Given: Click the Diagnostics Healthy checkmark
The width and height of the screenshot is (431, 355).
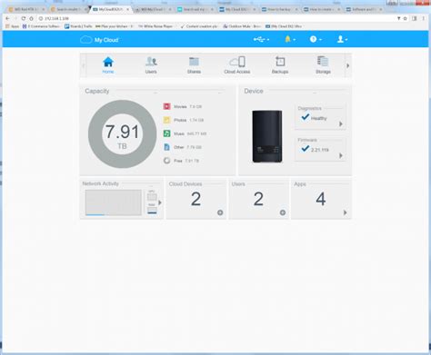Looking at the screenshot, I should click(306, 117).
